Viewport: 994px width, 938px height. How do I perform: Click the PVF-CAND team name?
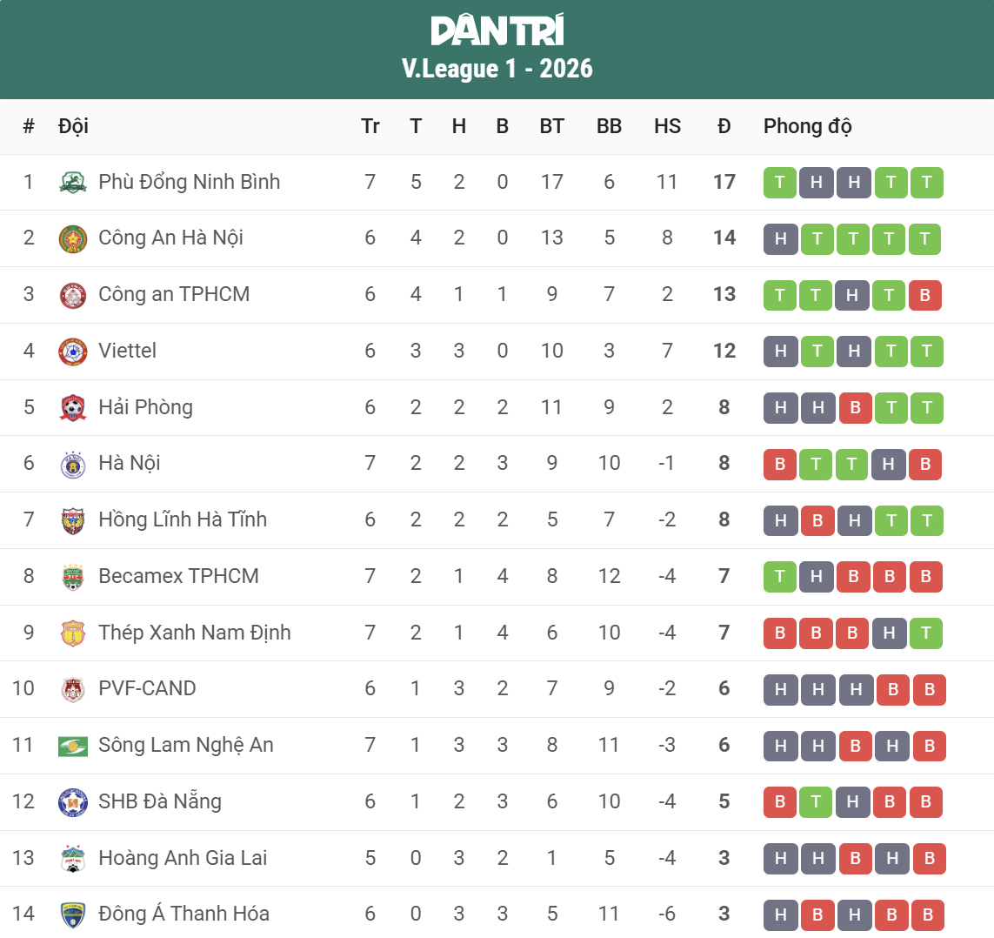point(147,688)
